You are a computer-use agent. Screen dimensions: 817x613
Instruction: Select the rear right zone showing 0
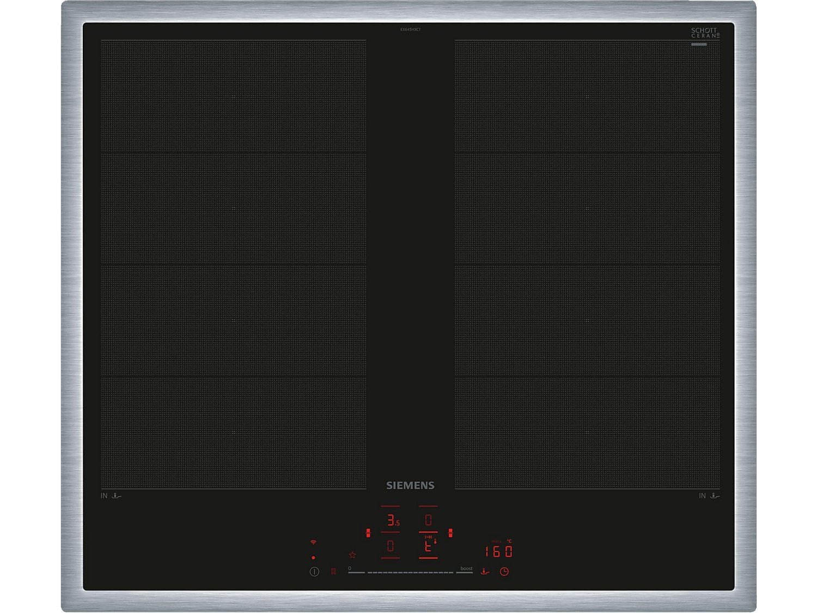tap(429, 520)
